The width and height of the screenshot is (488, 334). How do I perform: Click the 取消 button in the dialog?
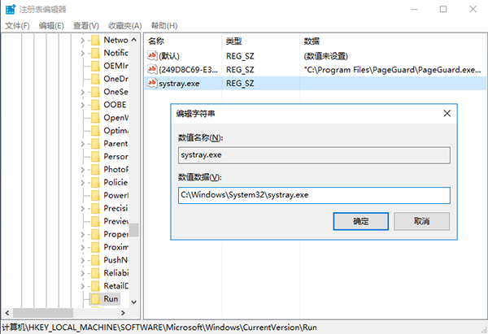point(421,221)
